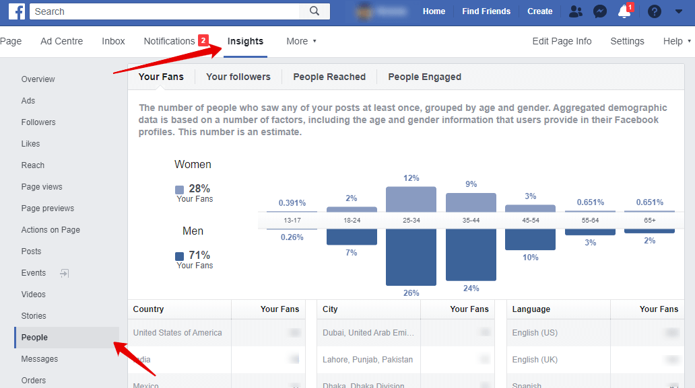Open Page previews in sidebar
Screen dimensions: 695x388
coord(47,208)
